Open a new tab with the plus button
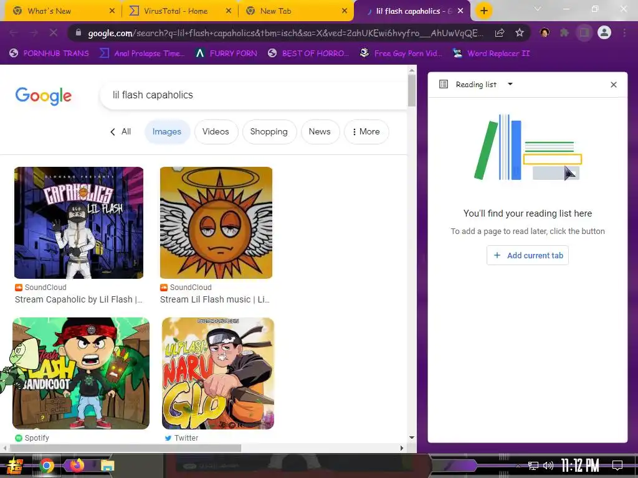 tap(483, 11)
